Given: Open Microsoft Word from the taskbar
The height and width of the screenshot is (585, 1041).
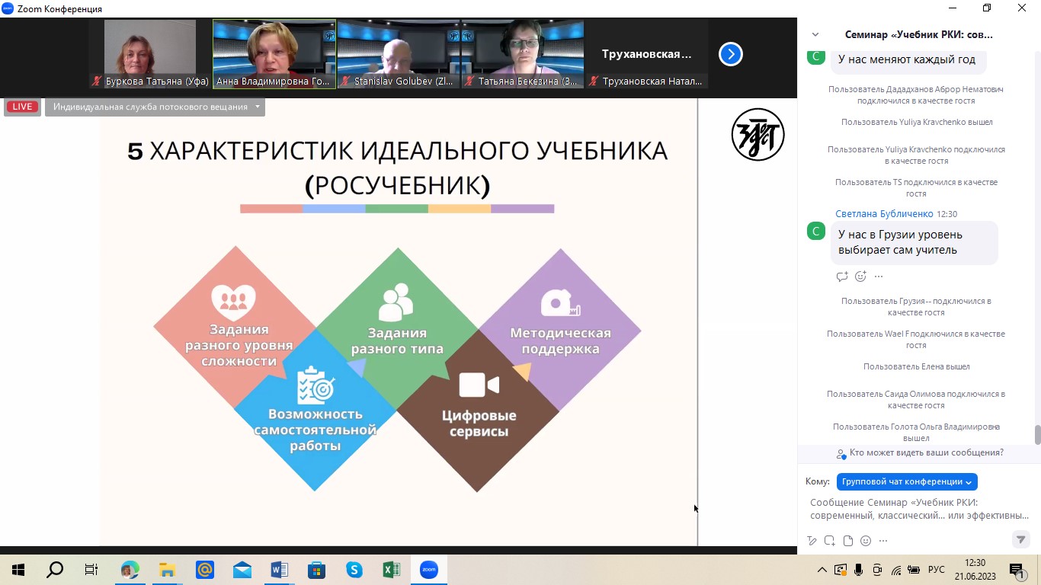Looking at the screenshot, I should pos(279,570).
